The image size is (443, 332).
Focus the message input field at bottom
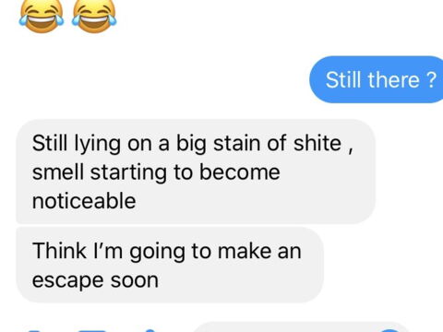click(302, 327)
